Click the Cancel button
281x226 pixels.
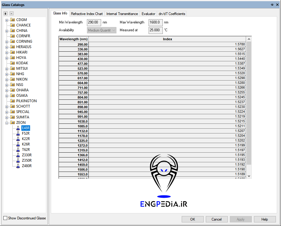click(x=217, y=219)
